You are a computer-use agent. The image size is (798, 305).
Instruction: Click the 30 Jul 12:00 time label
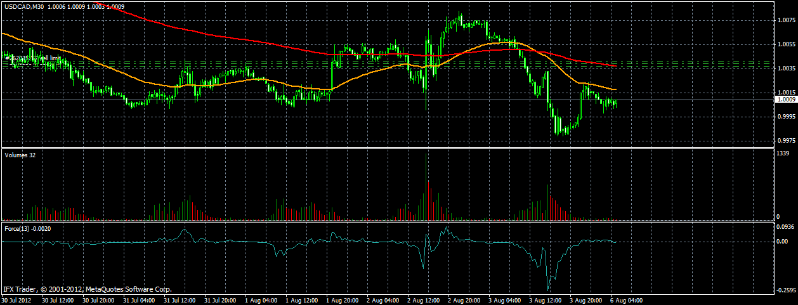point(57,300)
